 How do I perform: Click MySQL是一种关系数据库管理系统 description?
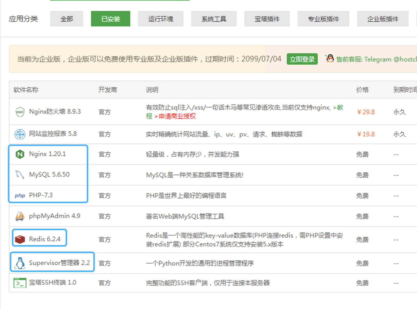coord(195,175)
